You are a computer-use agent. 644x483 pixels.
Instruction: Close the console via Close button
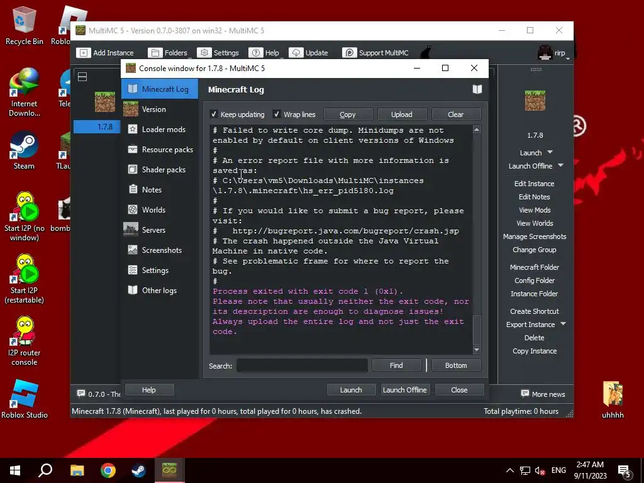[459, 389]
